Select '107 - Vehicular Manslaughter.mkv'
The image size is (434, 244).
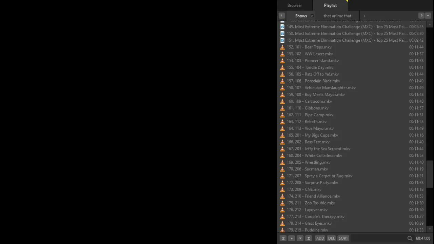click(352, 88)
